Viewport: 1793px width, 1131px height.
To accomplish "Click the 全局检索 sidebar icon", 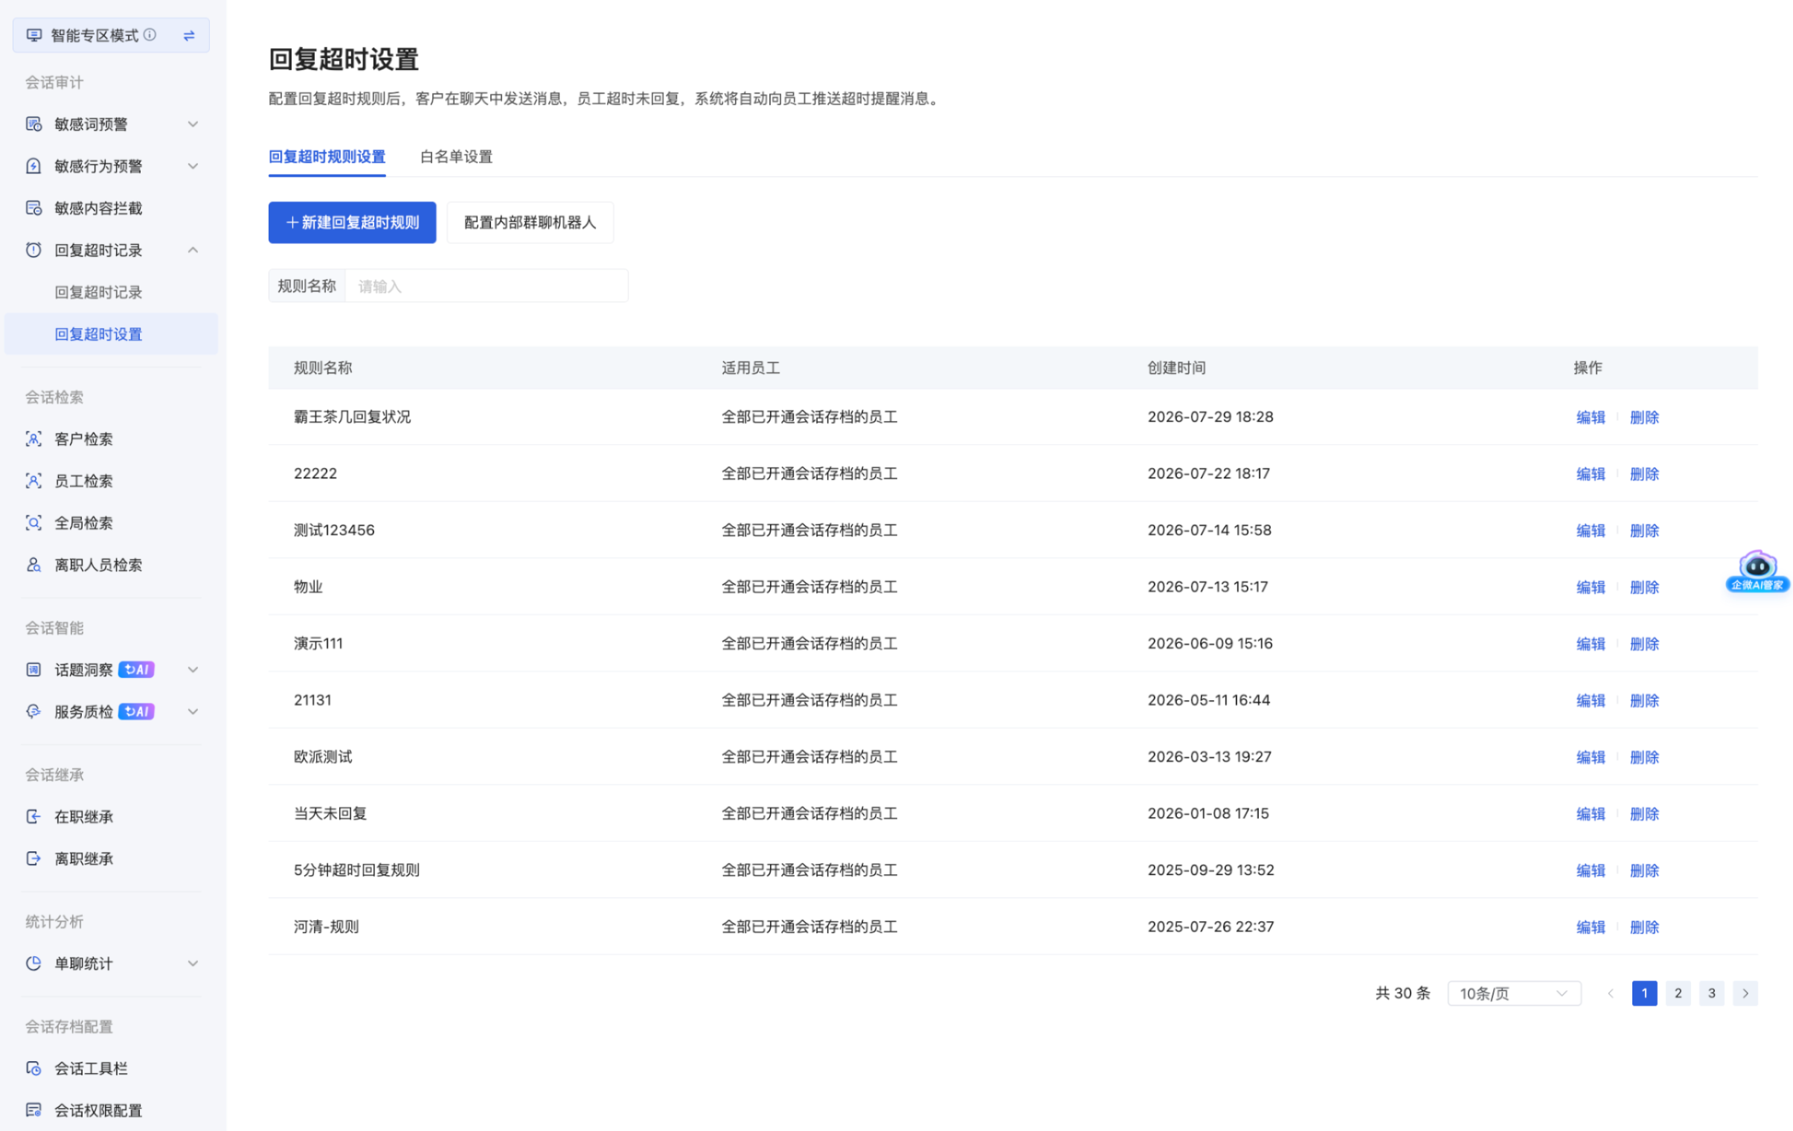I will tap(33, 522).
